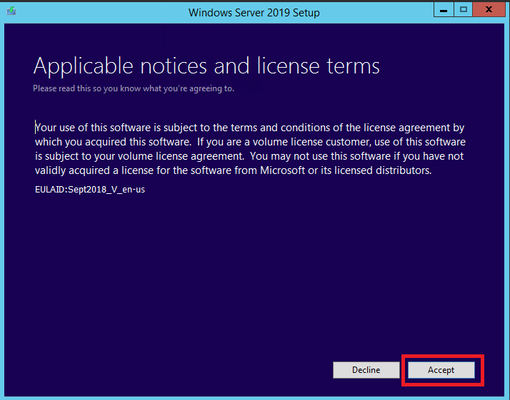510x400 pixels.
Task: Click the "Please read this" subtitle text
Action: coord(62,88)
